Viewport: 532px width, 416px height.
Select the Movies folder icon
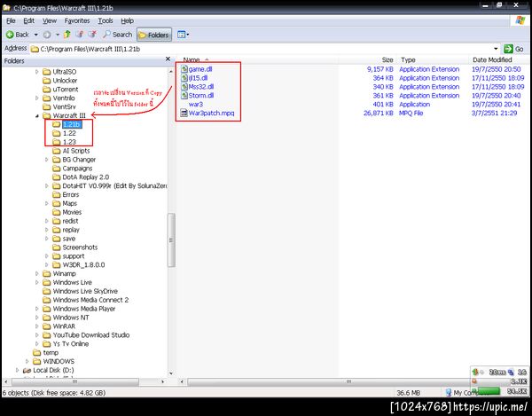point(57,212)
